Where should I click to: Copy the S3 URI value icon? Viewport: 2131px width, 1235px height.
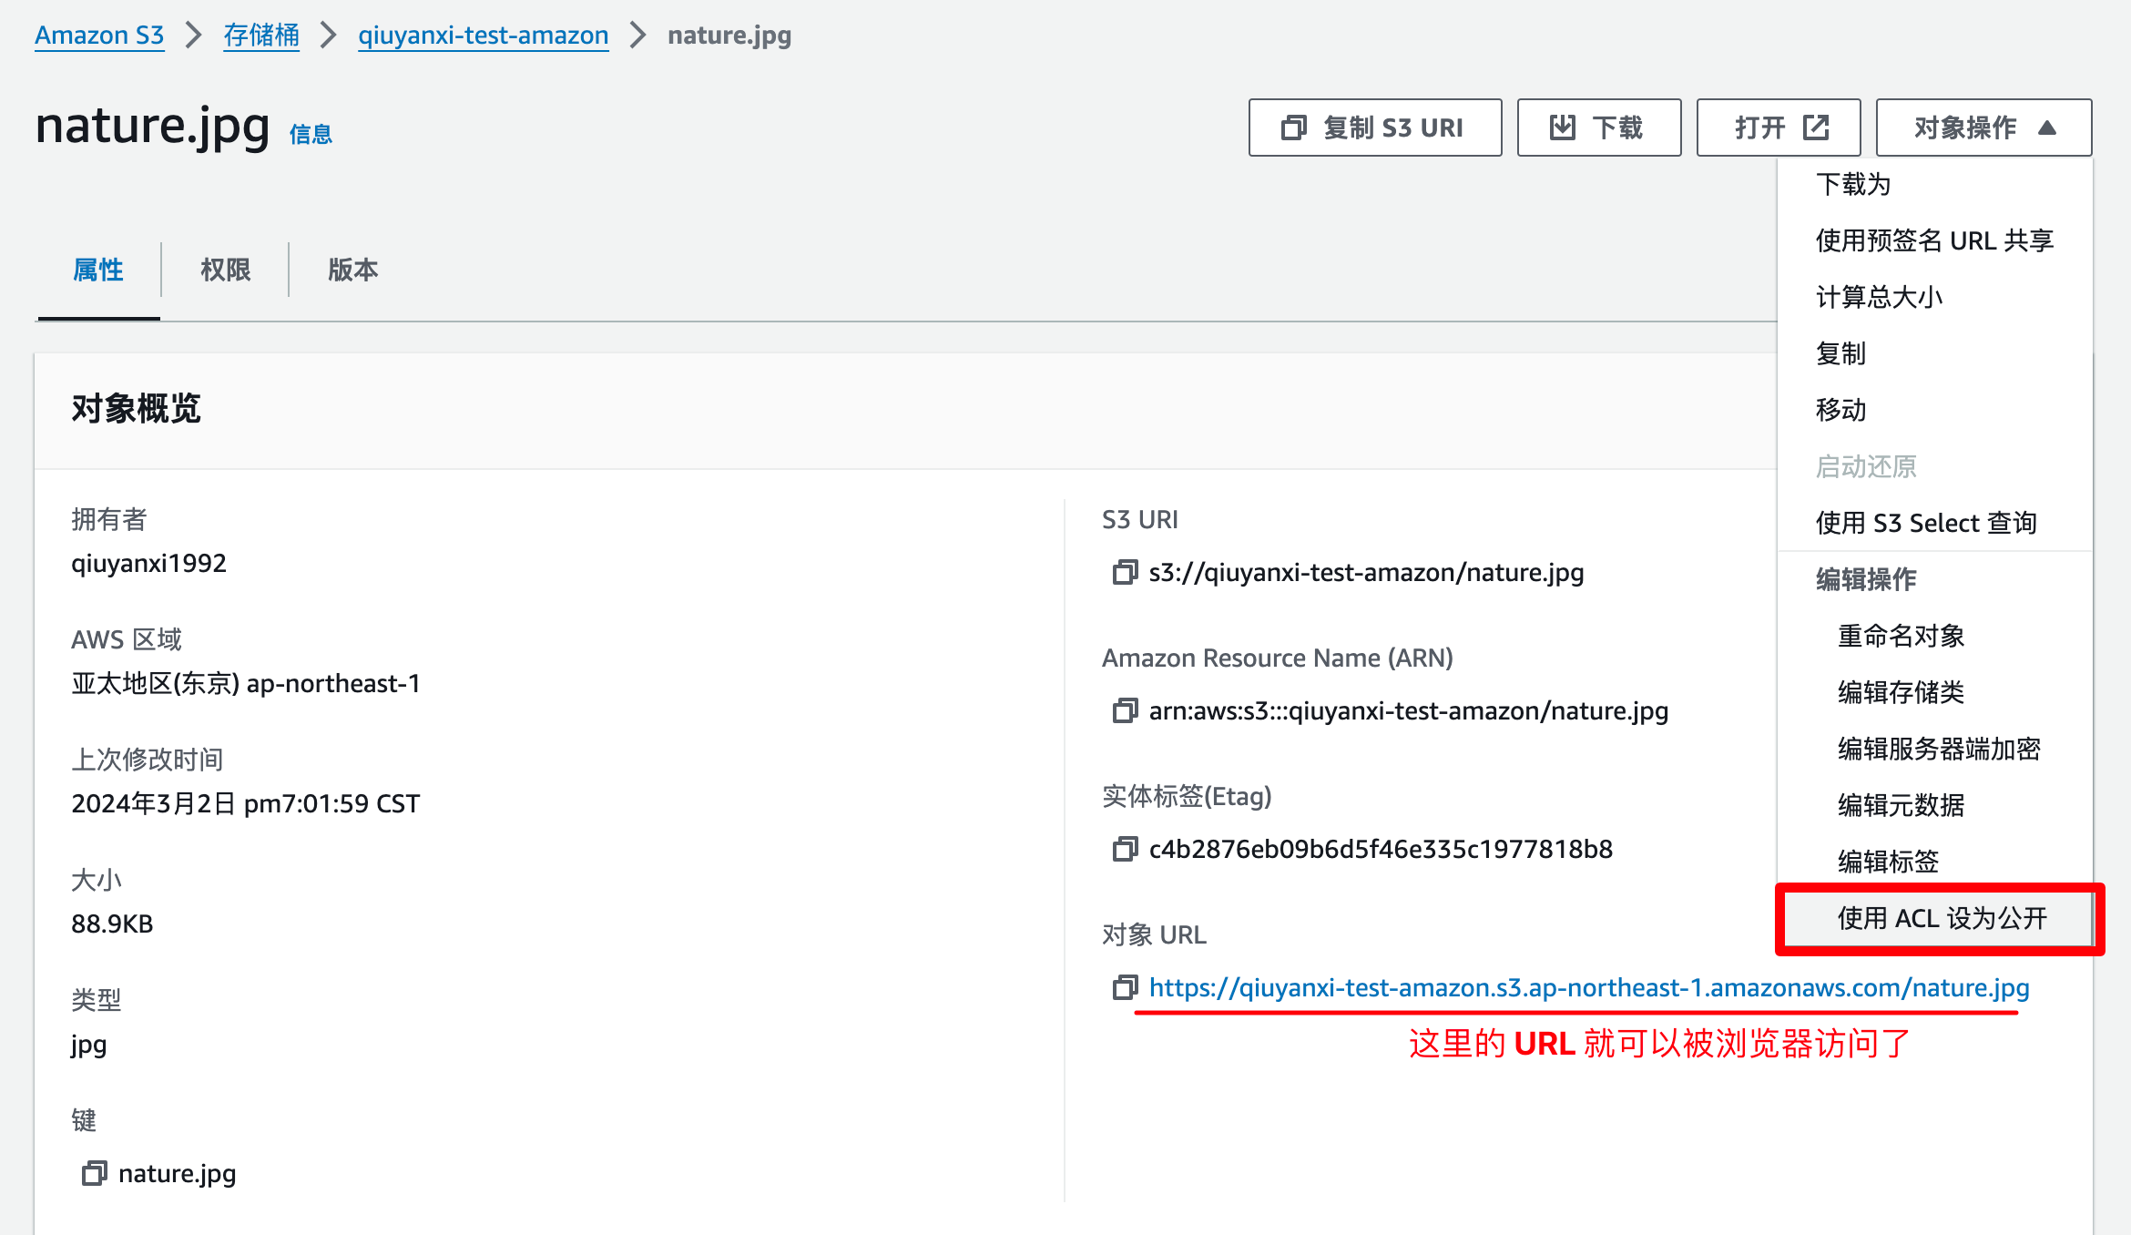click(x=1125, y=572)
